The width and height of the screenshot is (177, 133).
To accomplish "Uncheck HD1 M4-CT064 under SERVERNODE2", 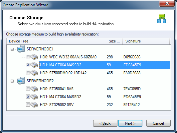I will tap(28, 97).
